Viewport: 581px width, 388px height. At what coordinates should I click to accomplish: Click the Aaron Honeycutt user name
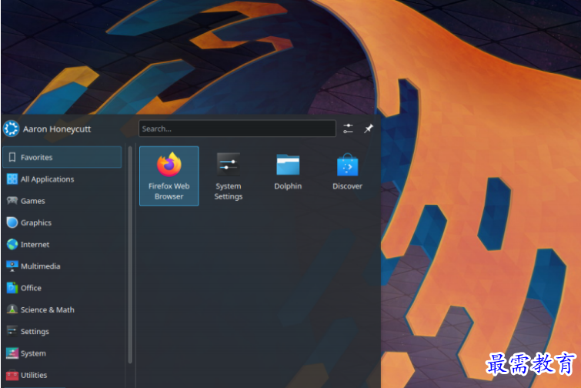coord(57,129)
